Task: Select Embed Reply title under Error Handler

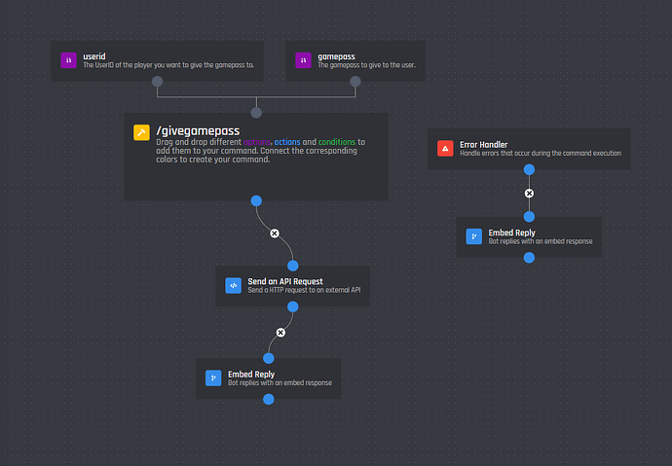Action: click(x=511, y=233)
